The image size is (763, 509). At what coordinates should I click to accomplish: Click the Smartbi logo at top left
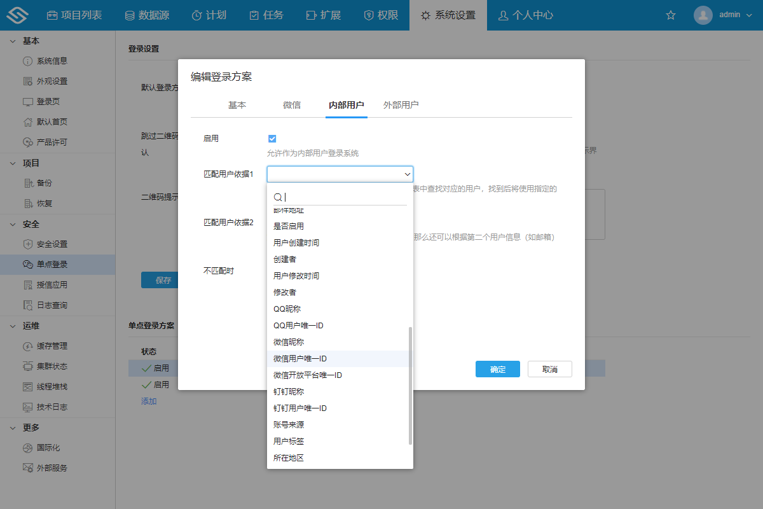click(18, 14)
